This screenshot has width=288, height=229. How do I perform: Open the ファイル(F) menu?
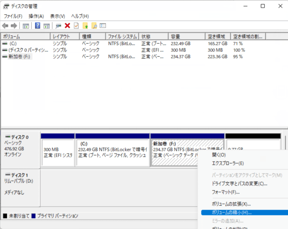(x=13, y=16)
